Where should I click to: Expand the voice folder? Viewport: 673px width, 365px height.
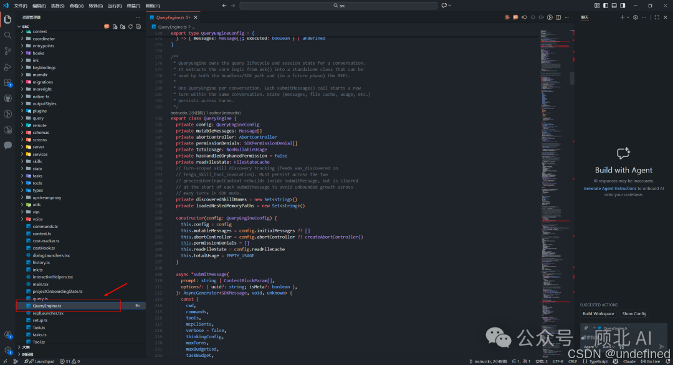[x=80, y=219]
